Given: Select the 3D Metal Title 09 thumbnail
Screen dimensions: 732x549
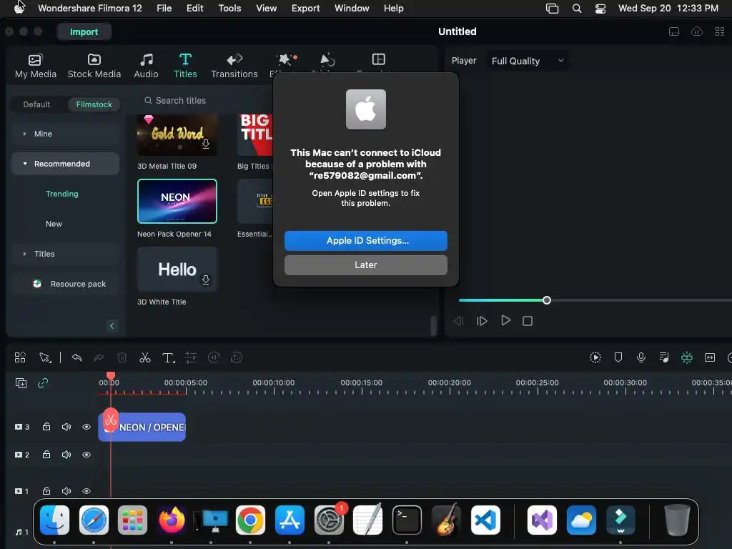Looking at the screenshot, I should 177,135.
